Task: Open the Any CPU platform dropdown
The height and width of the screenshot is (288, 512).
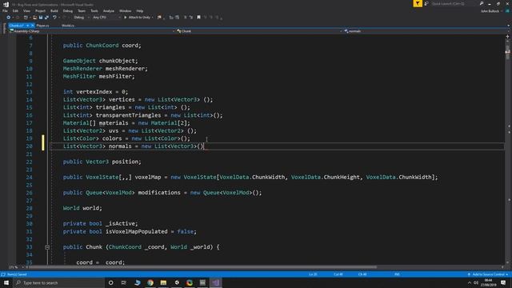Action: [106, 18]
